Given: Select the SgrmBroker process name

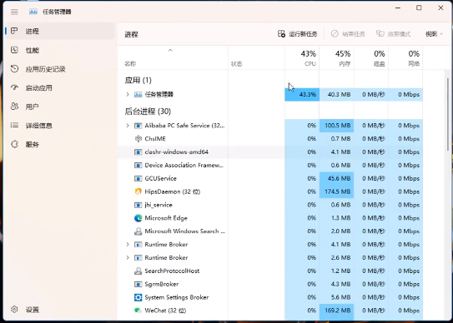Looking at the screenshot, I should click(162, 284).
